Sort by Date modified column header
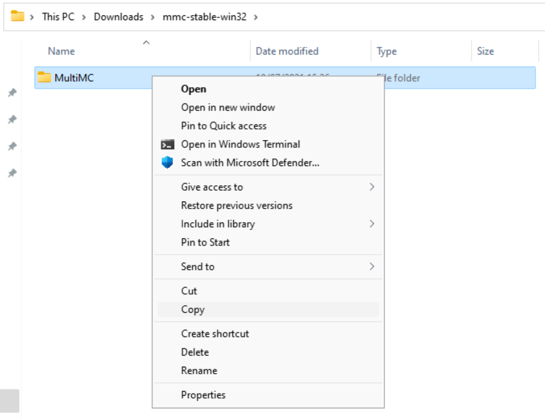545x419 pixels. coord(287,51)
